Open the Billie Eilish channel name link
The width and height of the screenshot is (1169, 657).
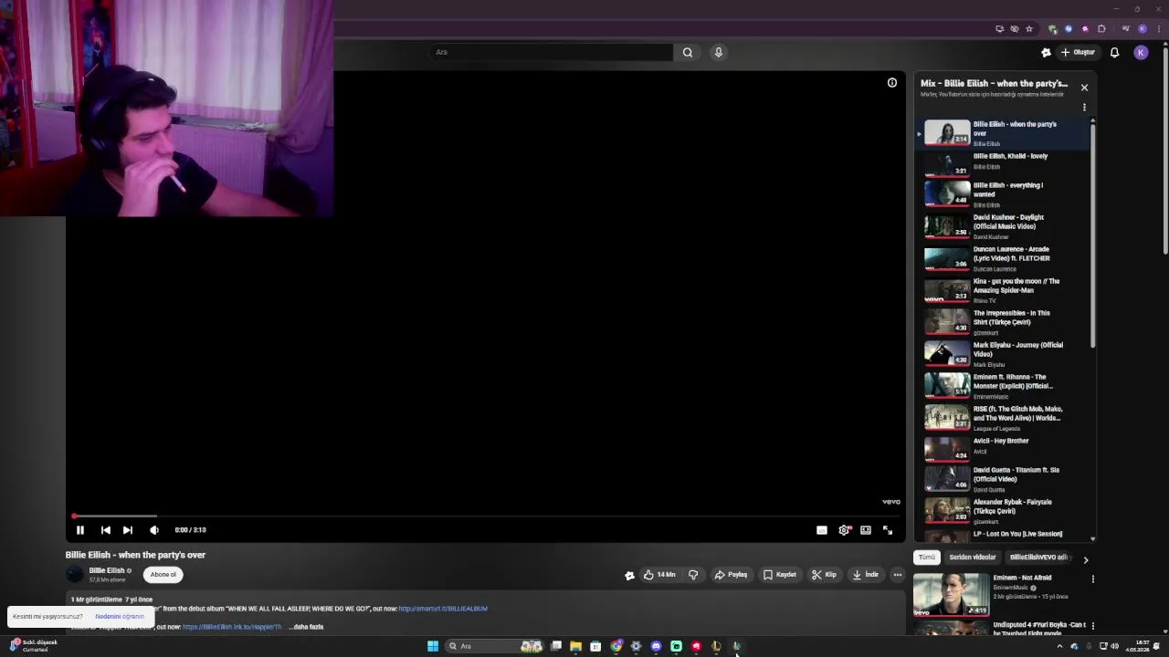click(107, 570)
